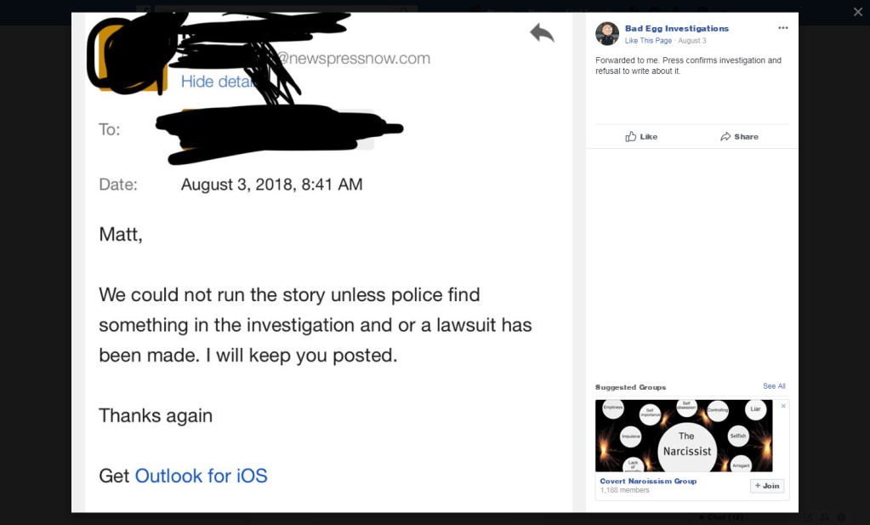Viewport: 870px width, 525px height.
Task: Open the Covert Narcissism Group link
Action: [x=648, y=481]
